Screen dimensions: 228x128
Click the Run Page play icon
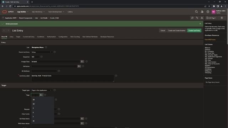coord(222,18)
